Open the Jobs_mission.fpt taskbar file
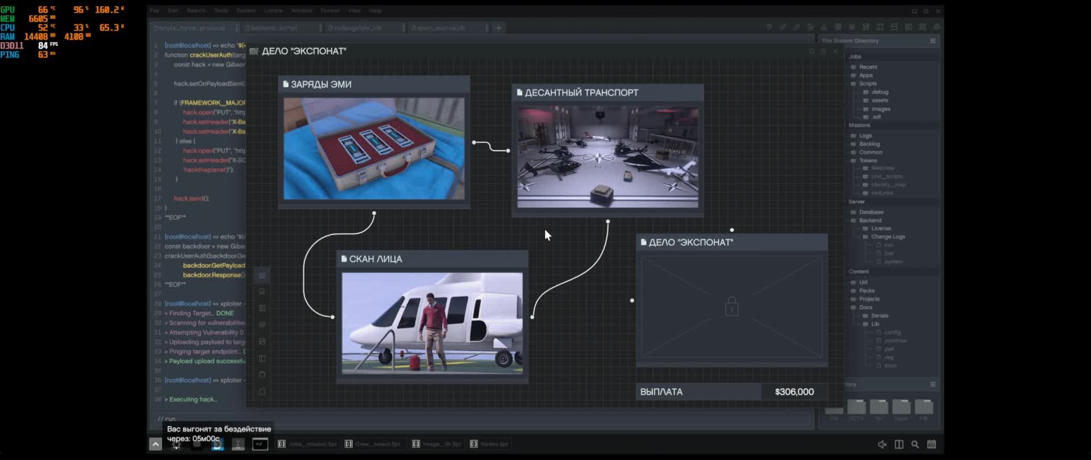The image size is (1091, 460). tap(307, 444)
